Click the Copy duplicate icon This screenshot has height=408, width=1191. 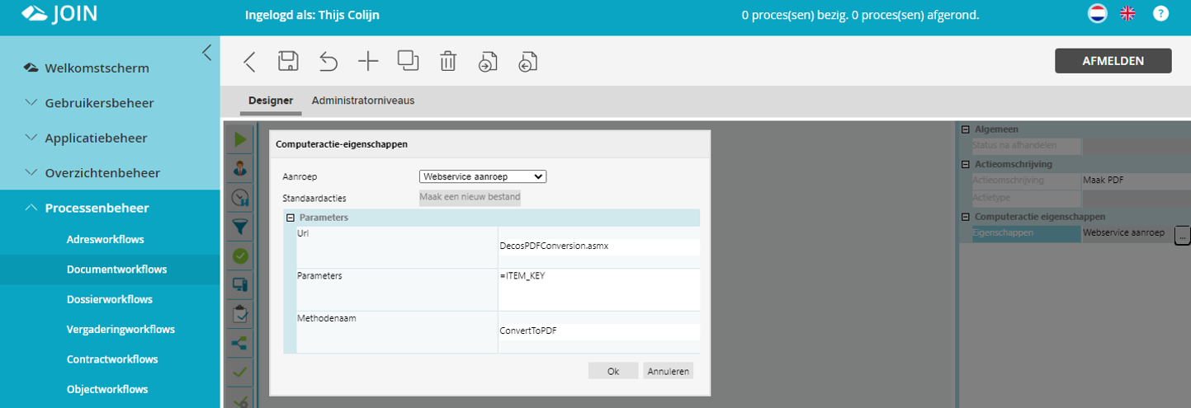pyautogui.click(x=408, y=61)
